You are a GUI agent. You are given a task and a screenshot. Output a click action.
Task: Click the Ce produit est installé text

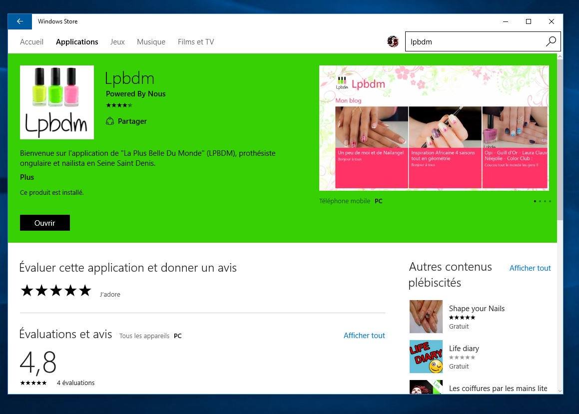[51, 192]
